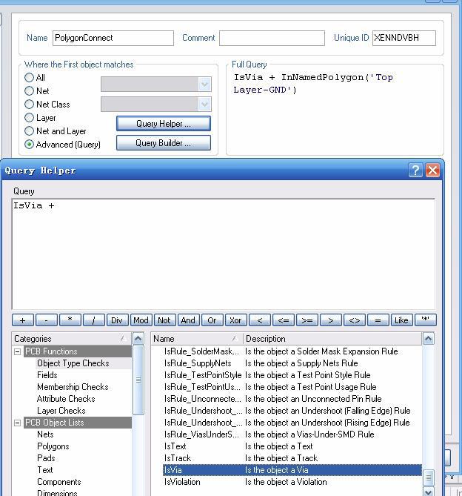Open the Net dropdown list
462x496 pixels.
pos(204,85)
